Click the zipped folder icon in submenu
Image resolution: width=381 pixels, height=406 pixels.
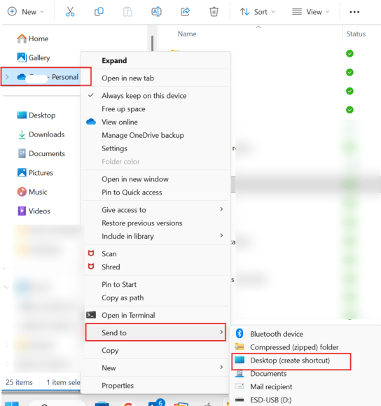pyautogui.click(x=240, y=346)
